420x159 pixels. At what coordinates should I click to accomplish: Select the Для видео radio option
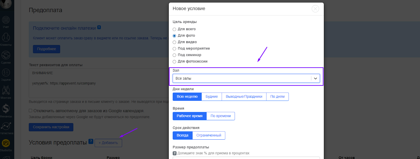tap(174, 42)
